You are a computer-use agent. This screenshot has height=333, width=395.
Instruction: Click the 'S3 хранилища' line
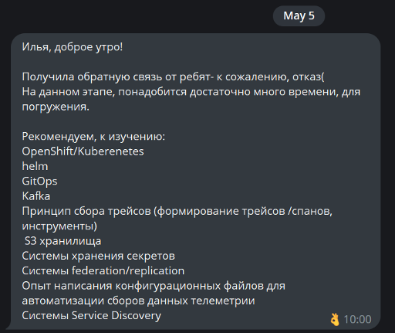click(x=62, y=241)
